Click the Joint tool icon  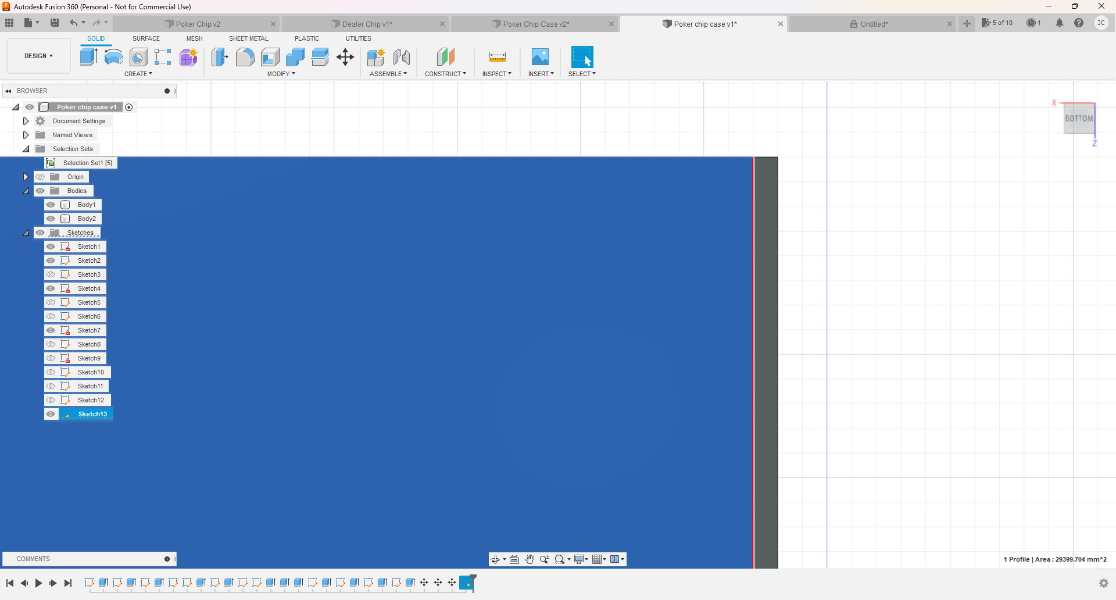402,57
